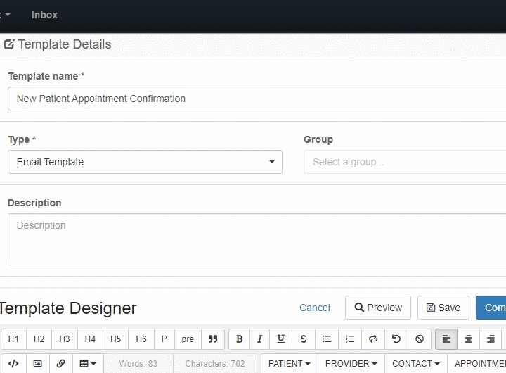Apply H4 heading format
Image resolution: width=506 pixels, height=373 pixels.
pyautogui.click(x=90, y=339)
